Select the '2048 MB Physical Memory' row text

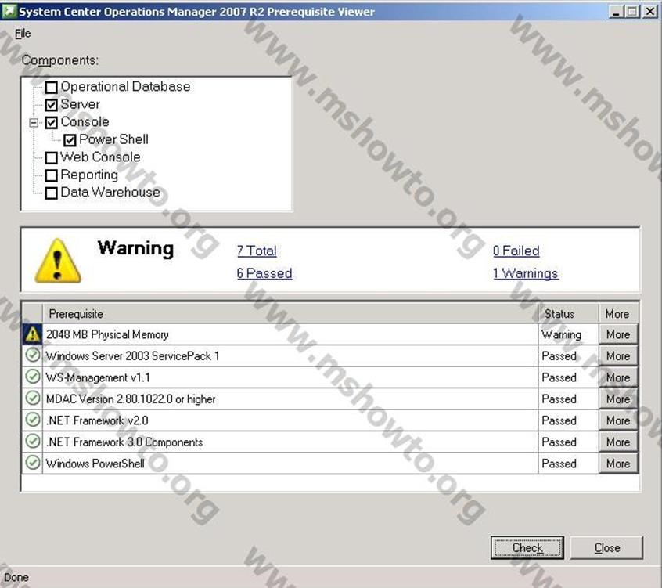point(107,334)
